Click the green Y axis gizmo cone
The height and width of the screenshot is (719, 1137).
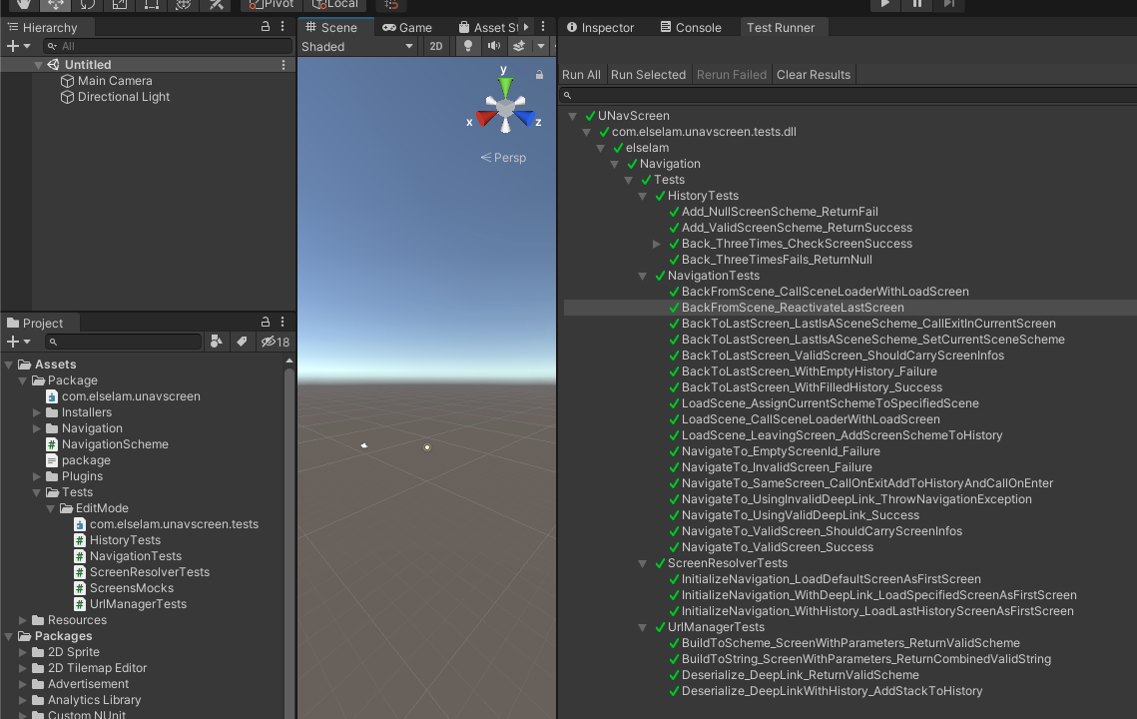pos(505,86)
